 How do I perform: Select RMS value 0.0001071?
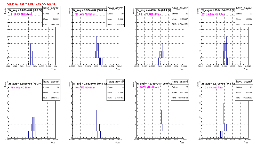click(183, 24)
